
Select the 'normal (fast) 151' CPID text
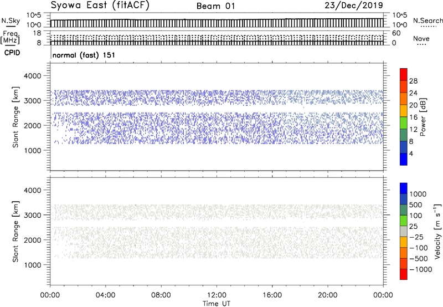point(84,55)
